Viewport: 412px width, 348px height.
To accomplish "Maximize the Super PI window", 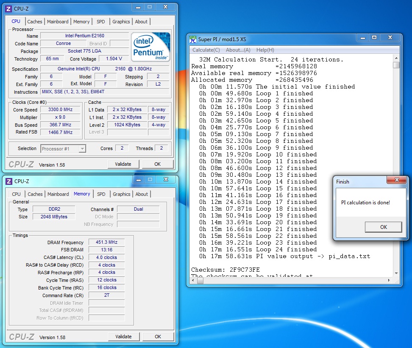I will [374, 38].
